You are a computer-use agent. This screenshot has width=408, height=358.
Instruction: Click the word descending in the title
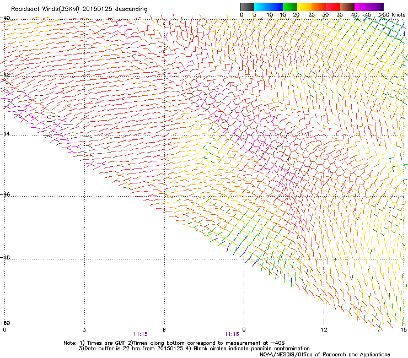click(131, 9)
